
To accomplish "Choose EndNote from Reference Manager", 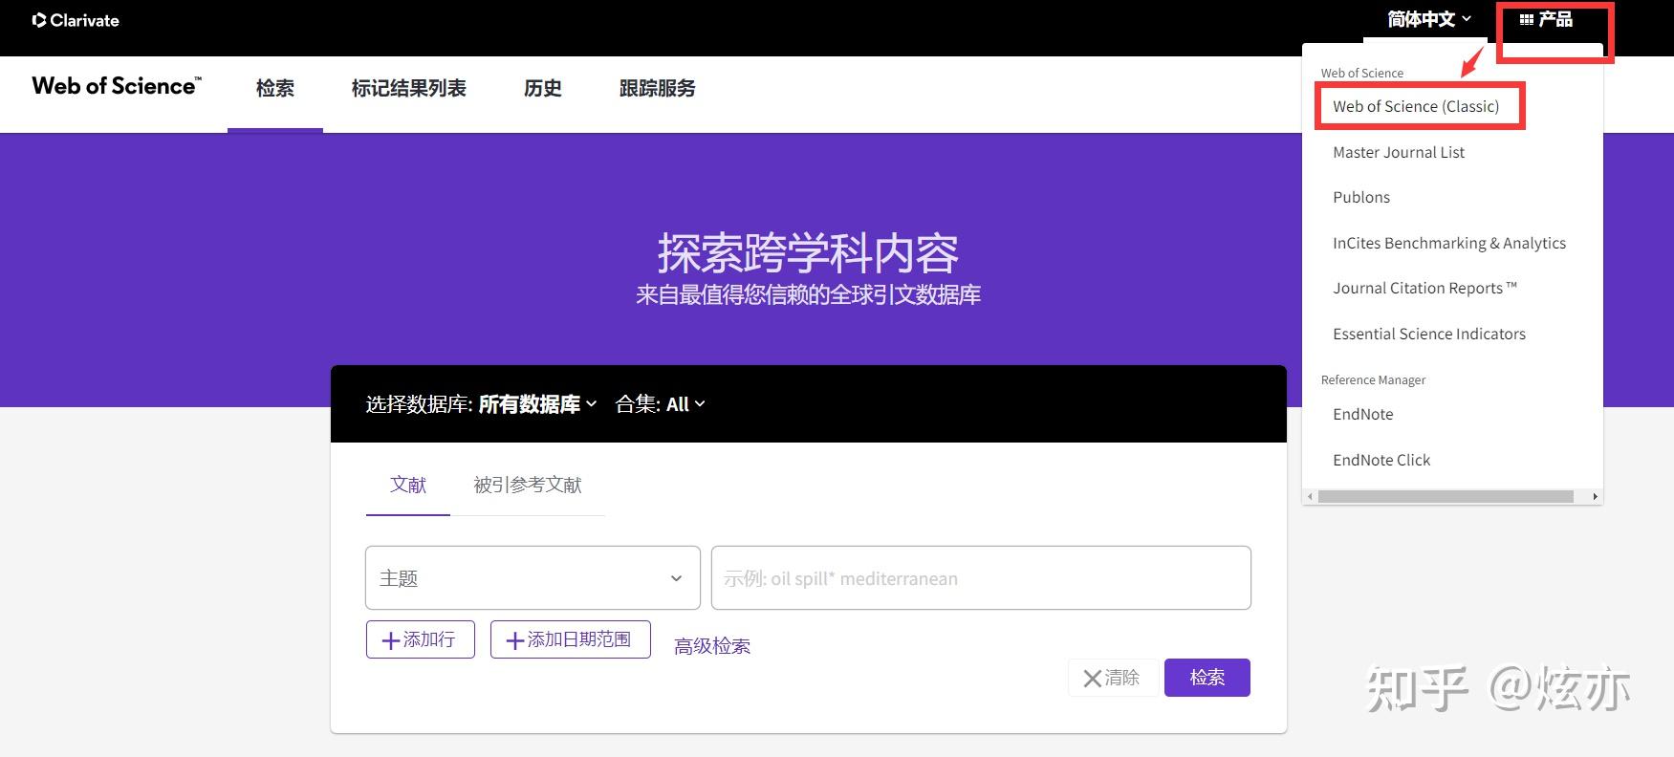I will [1363, 414].
